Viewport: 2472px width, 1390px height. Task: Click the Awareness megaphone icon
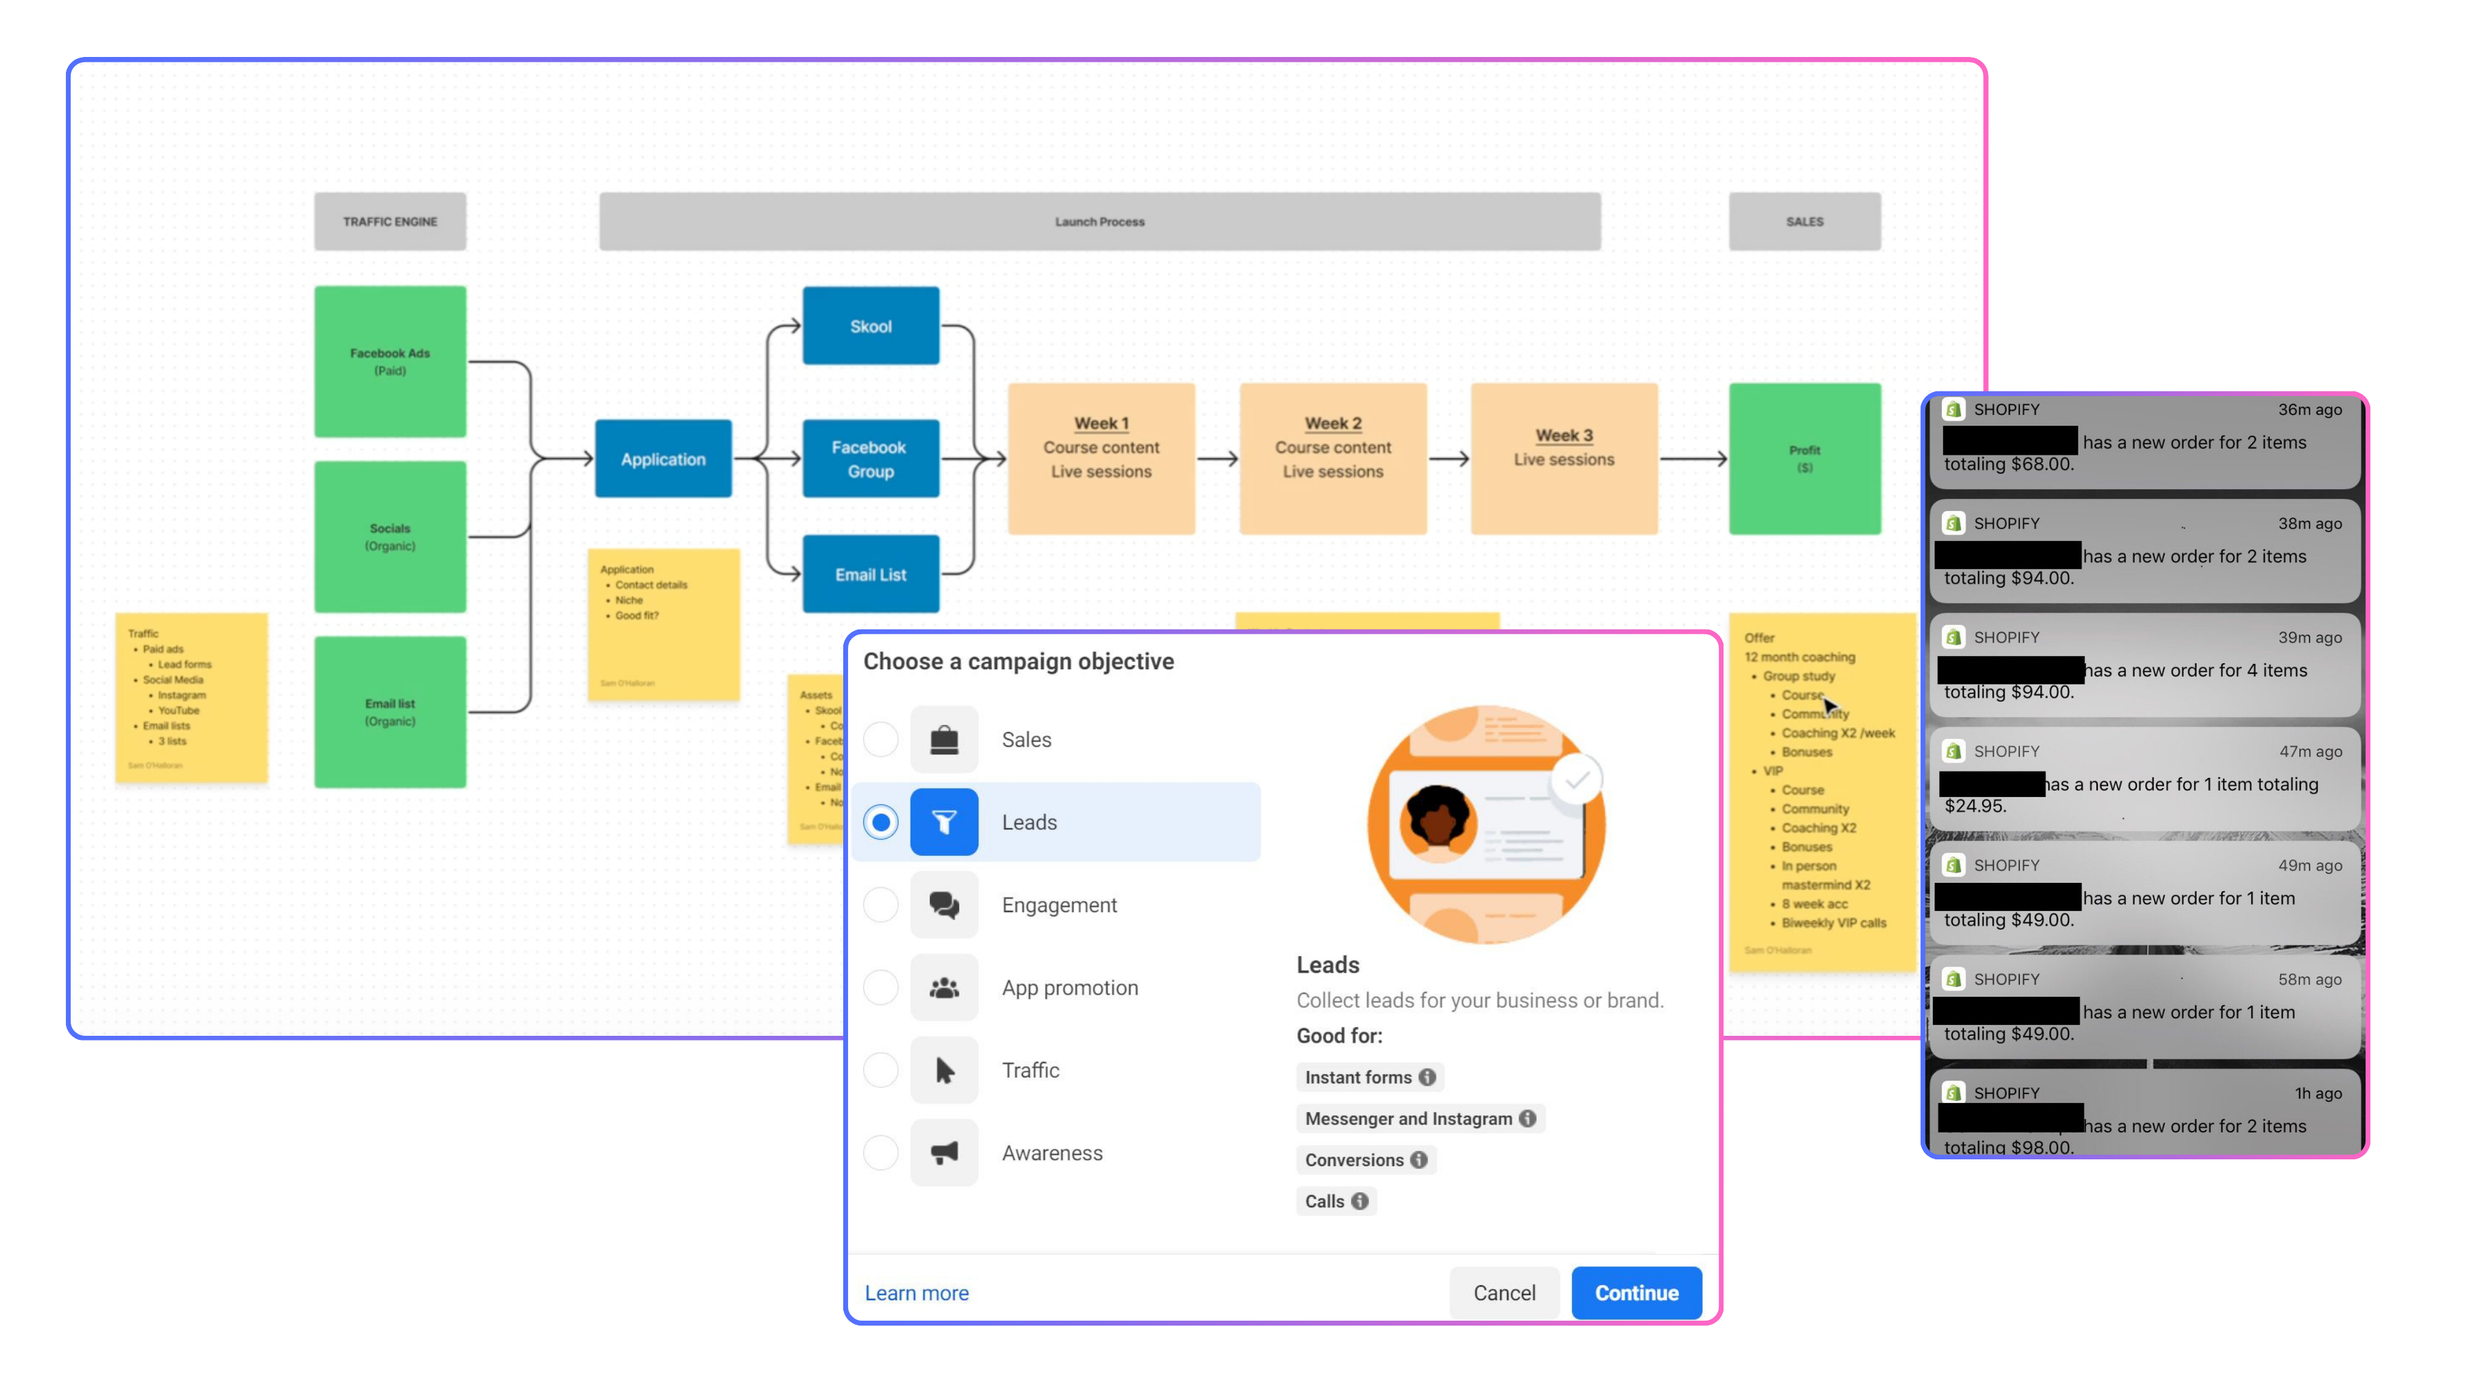coord(943,1152)
